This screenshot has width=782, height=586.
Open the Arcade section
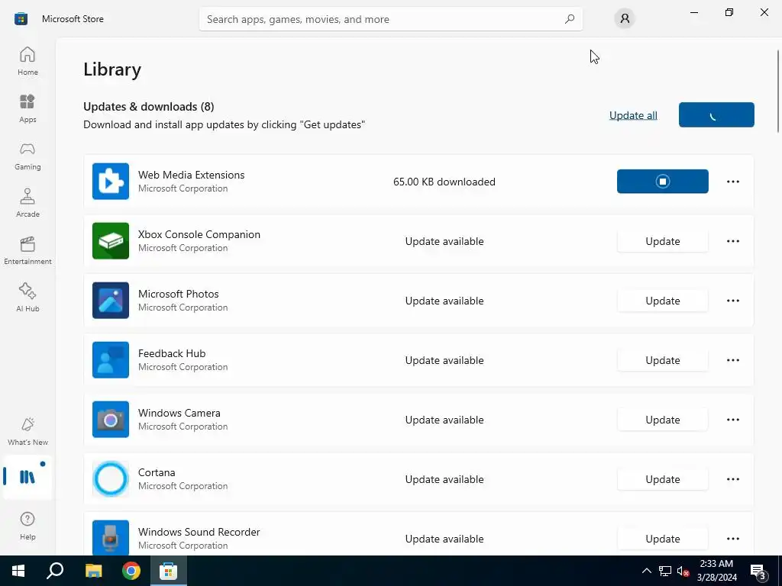click(x=27, y=203)
